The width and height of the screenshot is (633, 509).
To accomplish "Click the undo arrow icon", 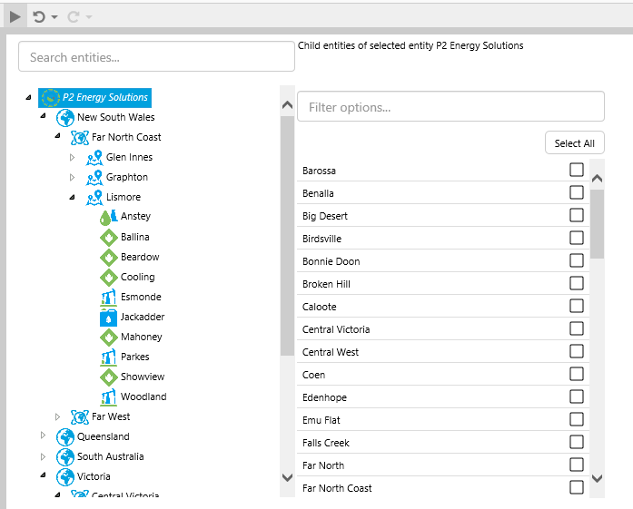I will [x=39, y=16].
